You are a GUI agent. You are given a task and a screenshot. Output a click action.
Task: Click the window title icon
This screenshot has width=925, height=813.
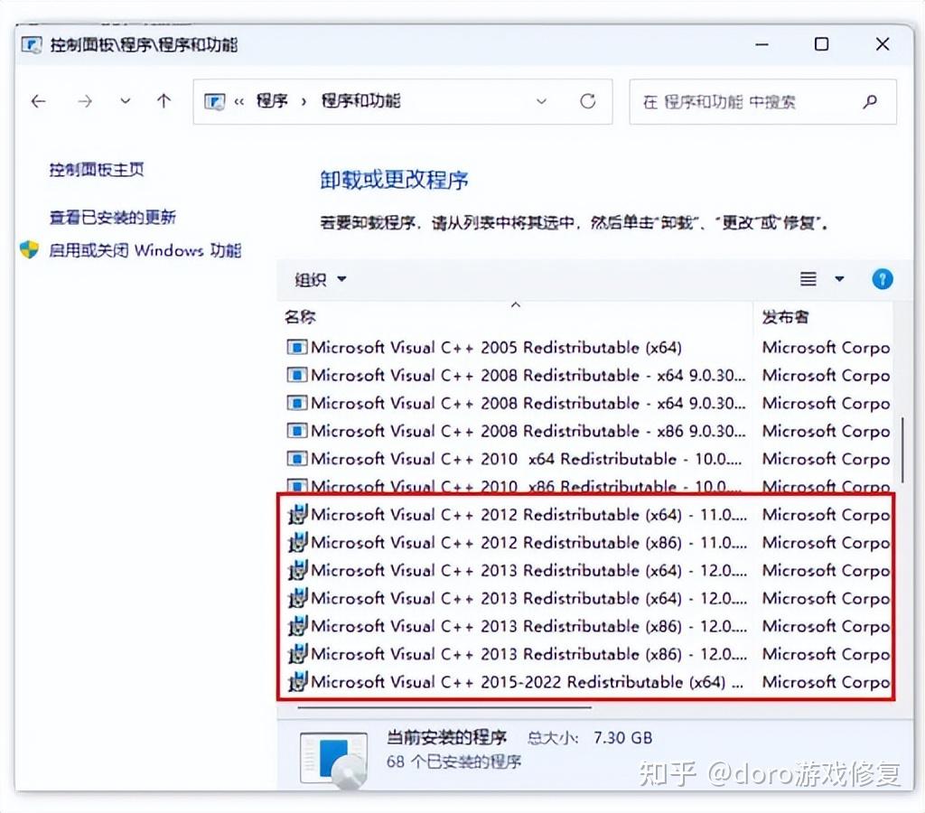(32, 45)
